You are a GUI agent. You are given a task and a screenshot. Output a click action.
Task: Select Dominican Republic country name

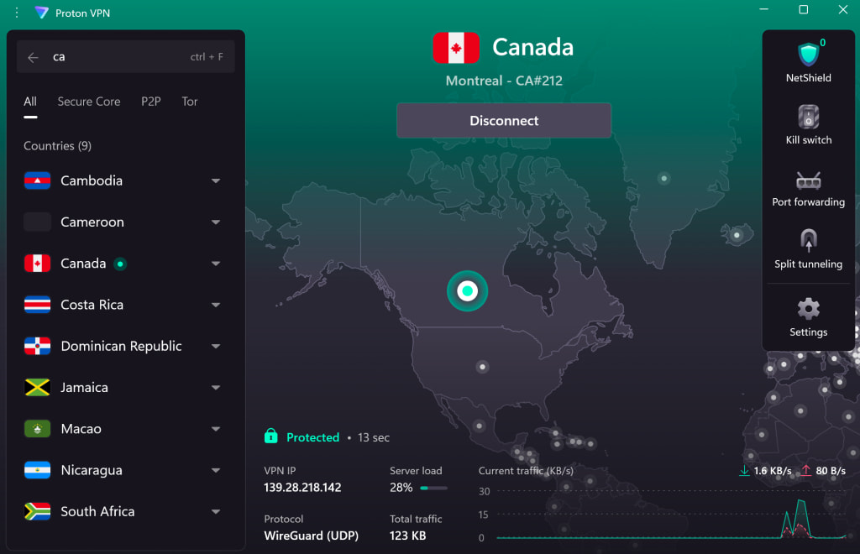pyautogui.click(x=121, y=346)
